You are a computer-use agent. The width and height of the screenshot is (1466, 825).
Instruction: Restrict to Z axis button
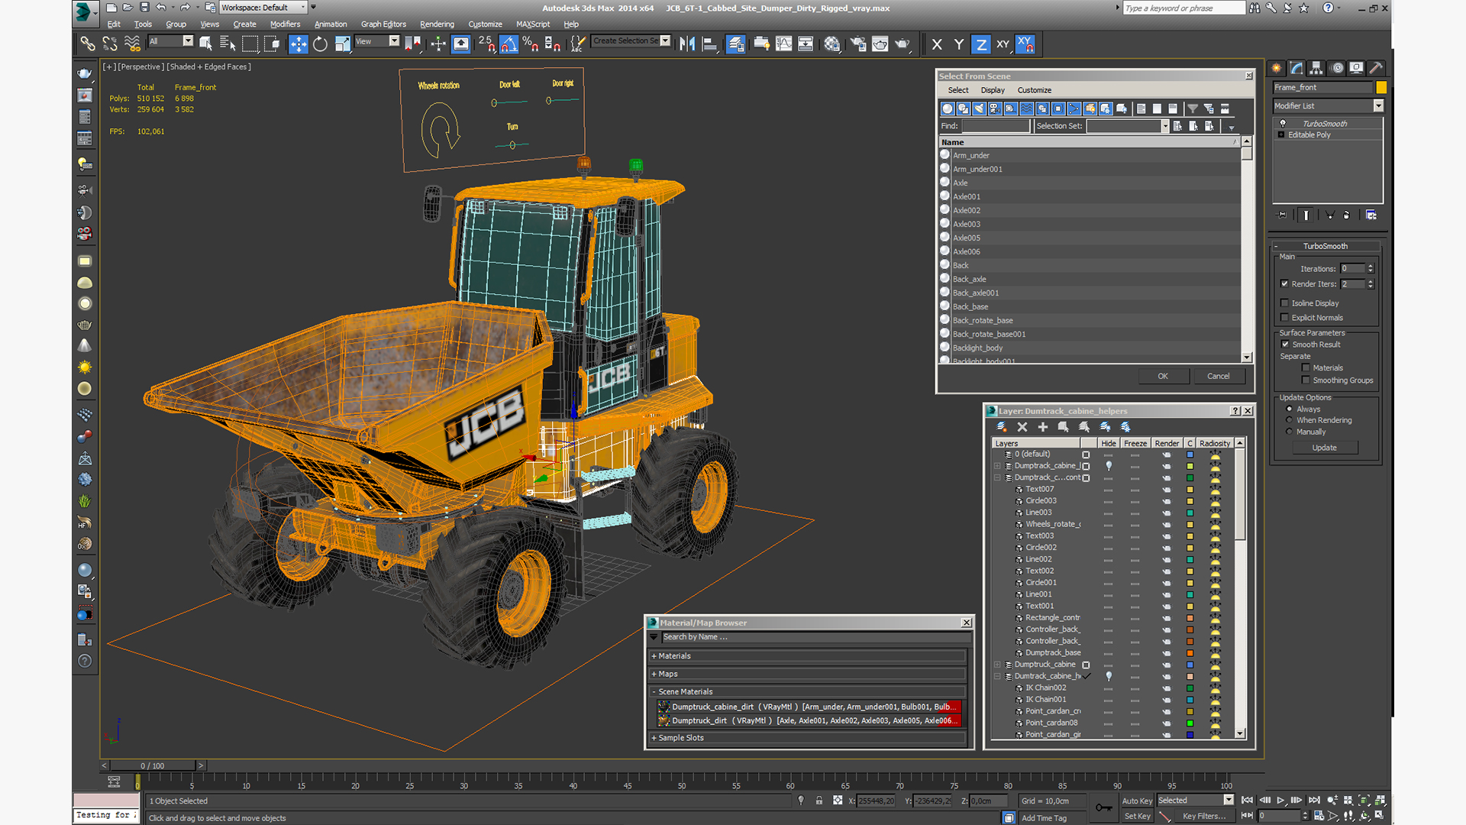coord(981,44)
